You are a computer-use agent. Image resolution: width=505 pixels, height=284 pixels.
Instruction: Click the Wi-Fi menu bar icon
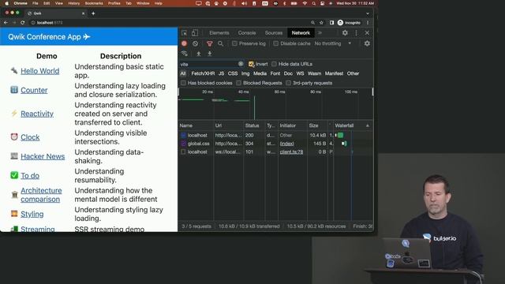[305, 3]
